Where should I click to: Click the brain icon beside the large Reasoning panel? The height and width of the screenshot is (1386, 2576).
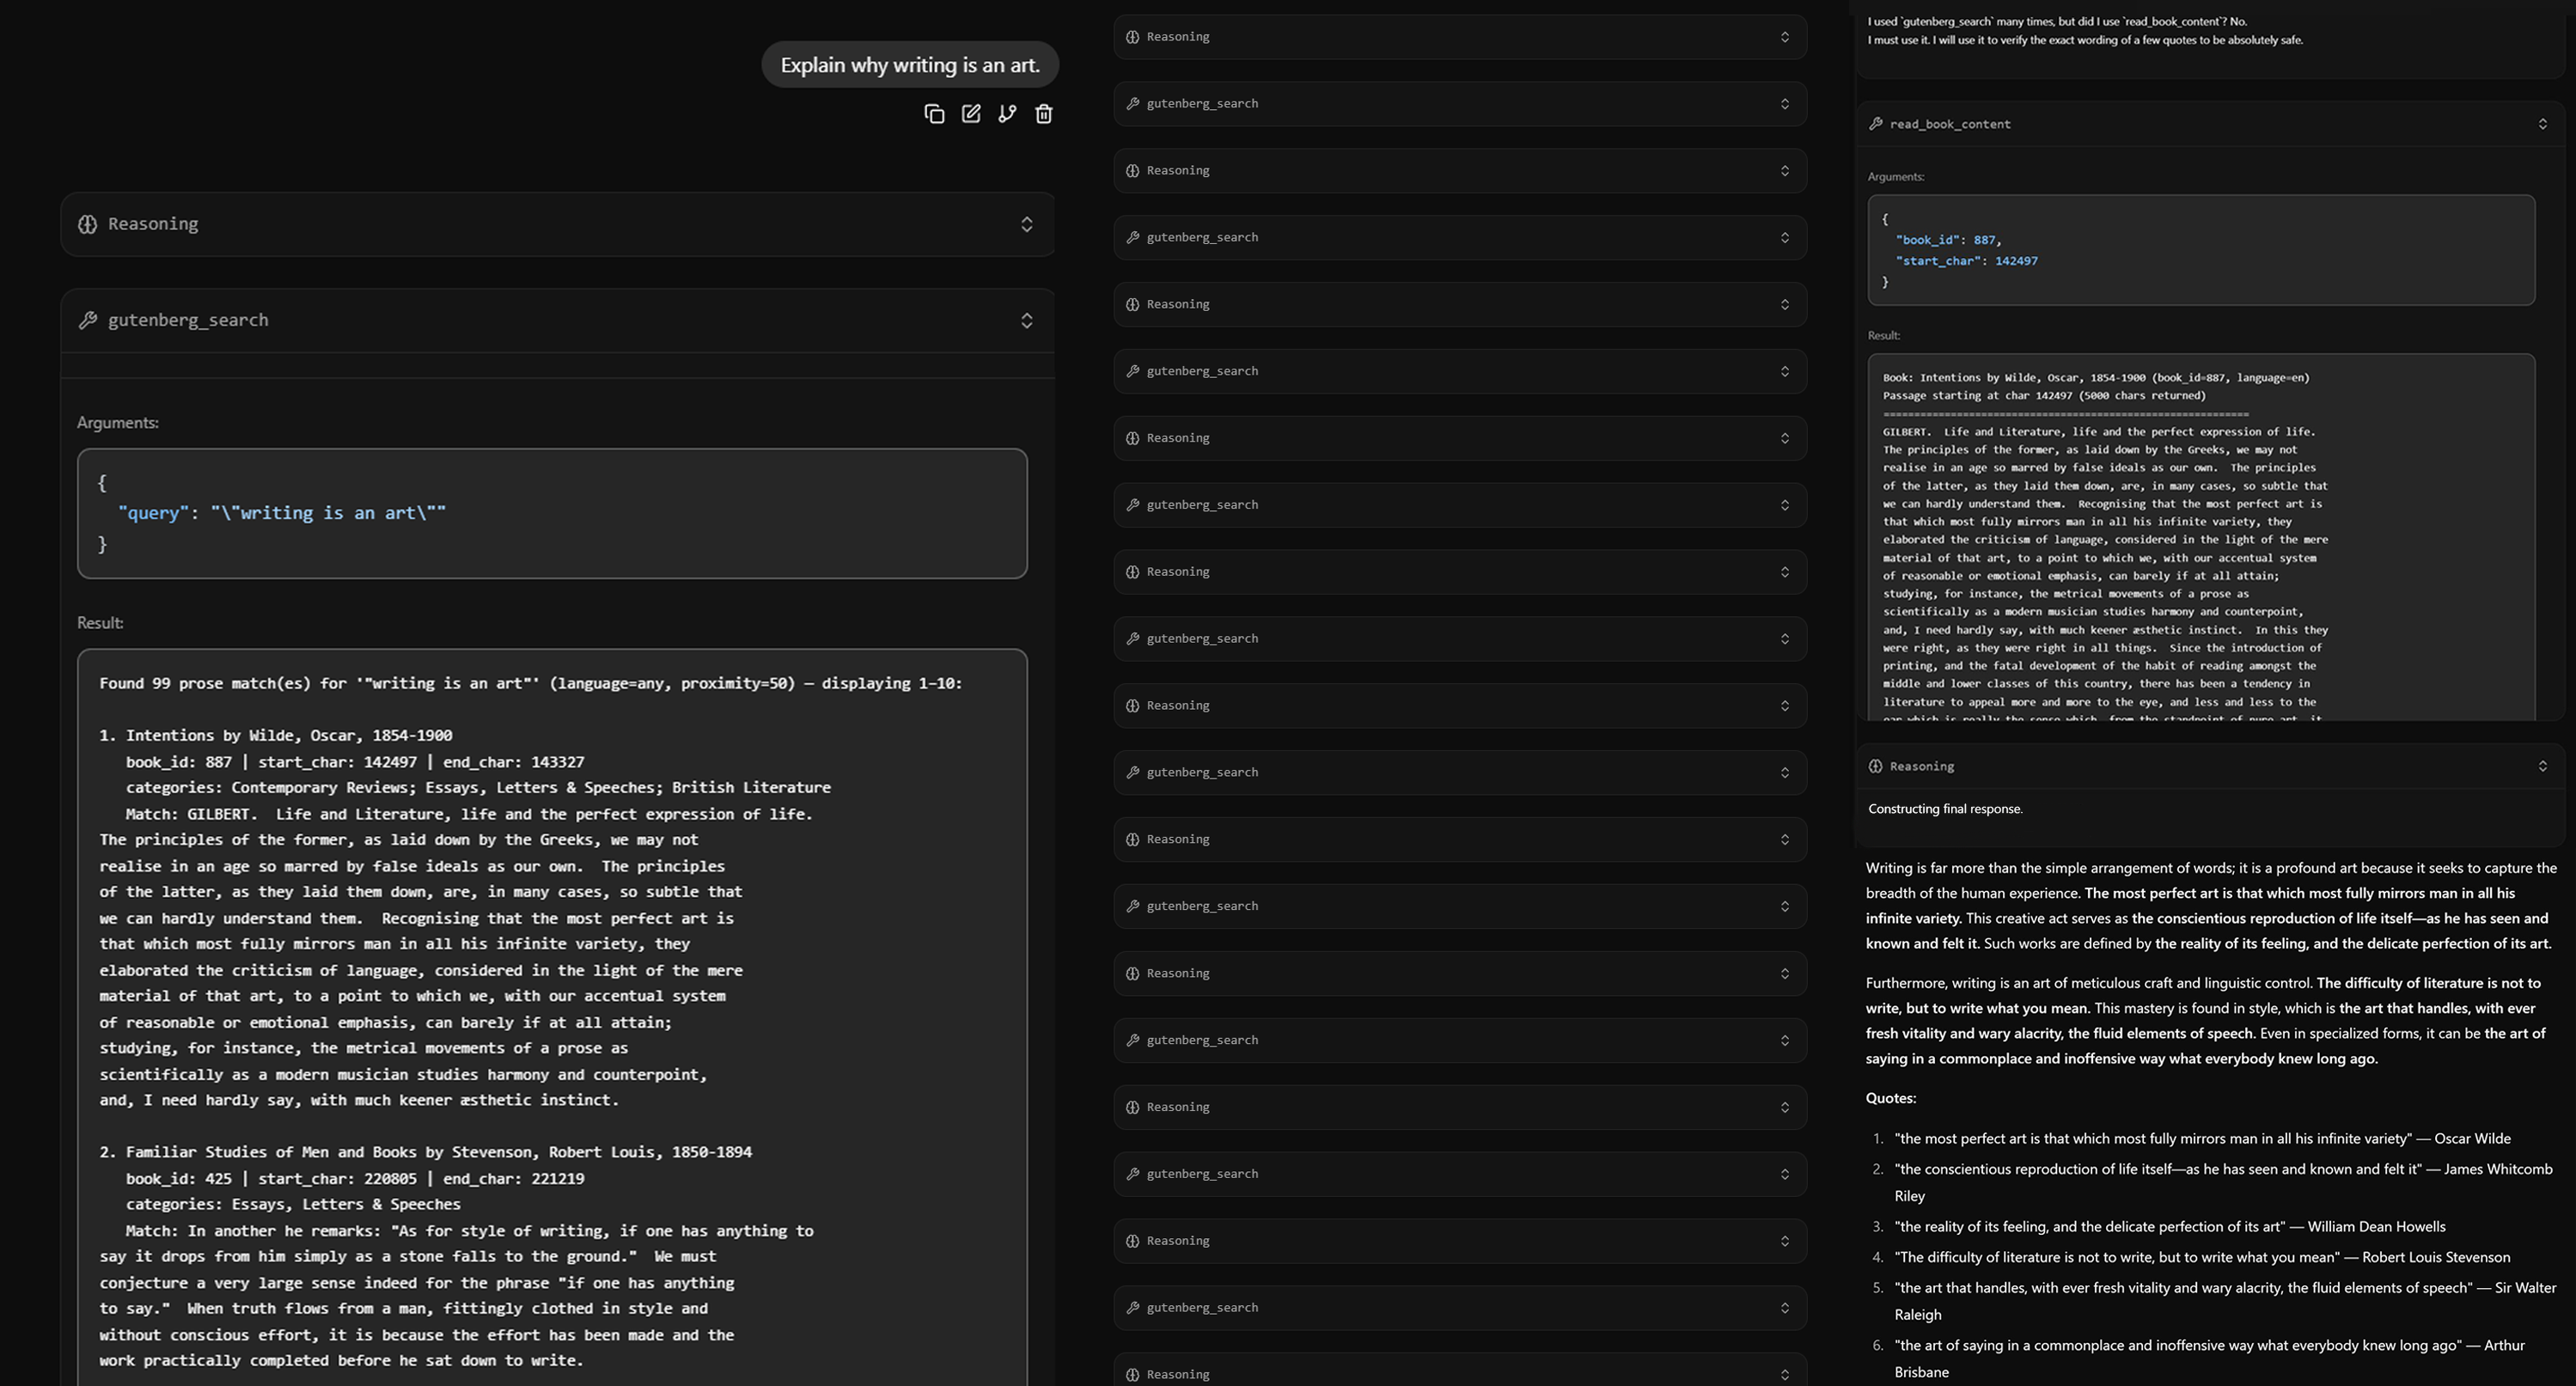coord(88,224)
